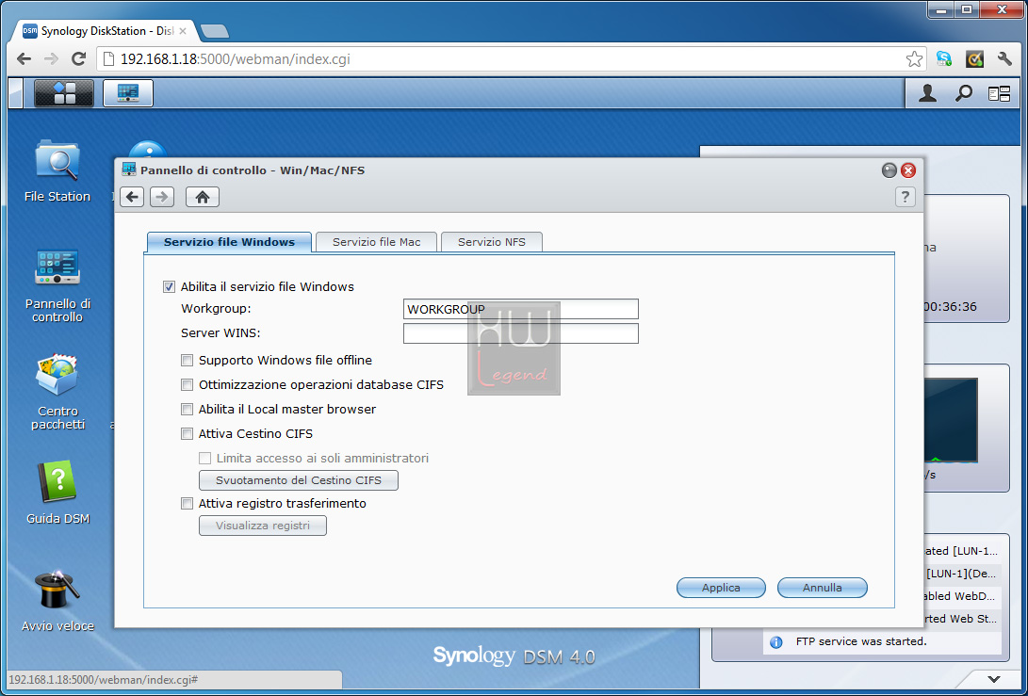Return to control panel home
This screenshot has width=1028, height=696.
click(203, 197)
